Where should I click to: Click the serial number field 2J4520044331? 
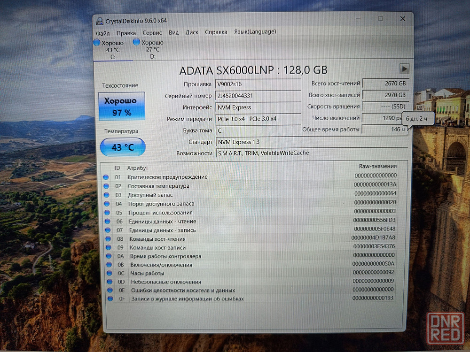[258, 96]
